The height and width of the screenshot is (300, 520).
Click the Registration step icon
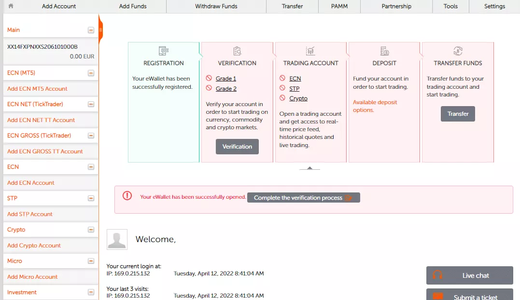point(164,51)
